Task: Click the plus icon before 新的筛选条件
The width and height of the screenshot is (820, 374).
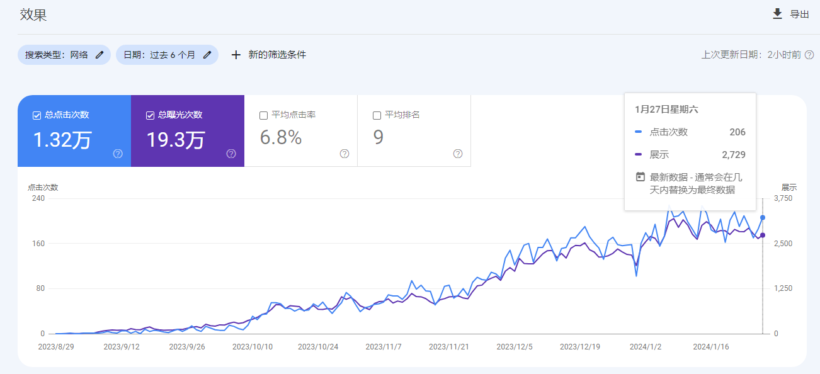Action: coord(236,55)
